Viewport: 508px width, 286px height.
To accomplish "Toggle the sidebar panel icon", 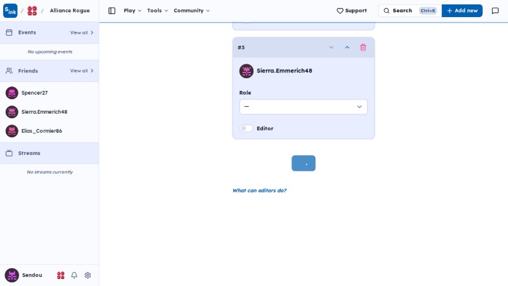I will [112, 11].
